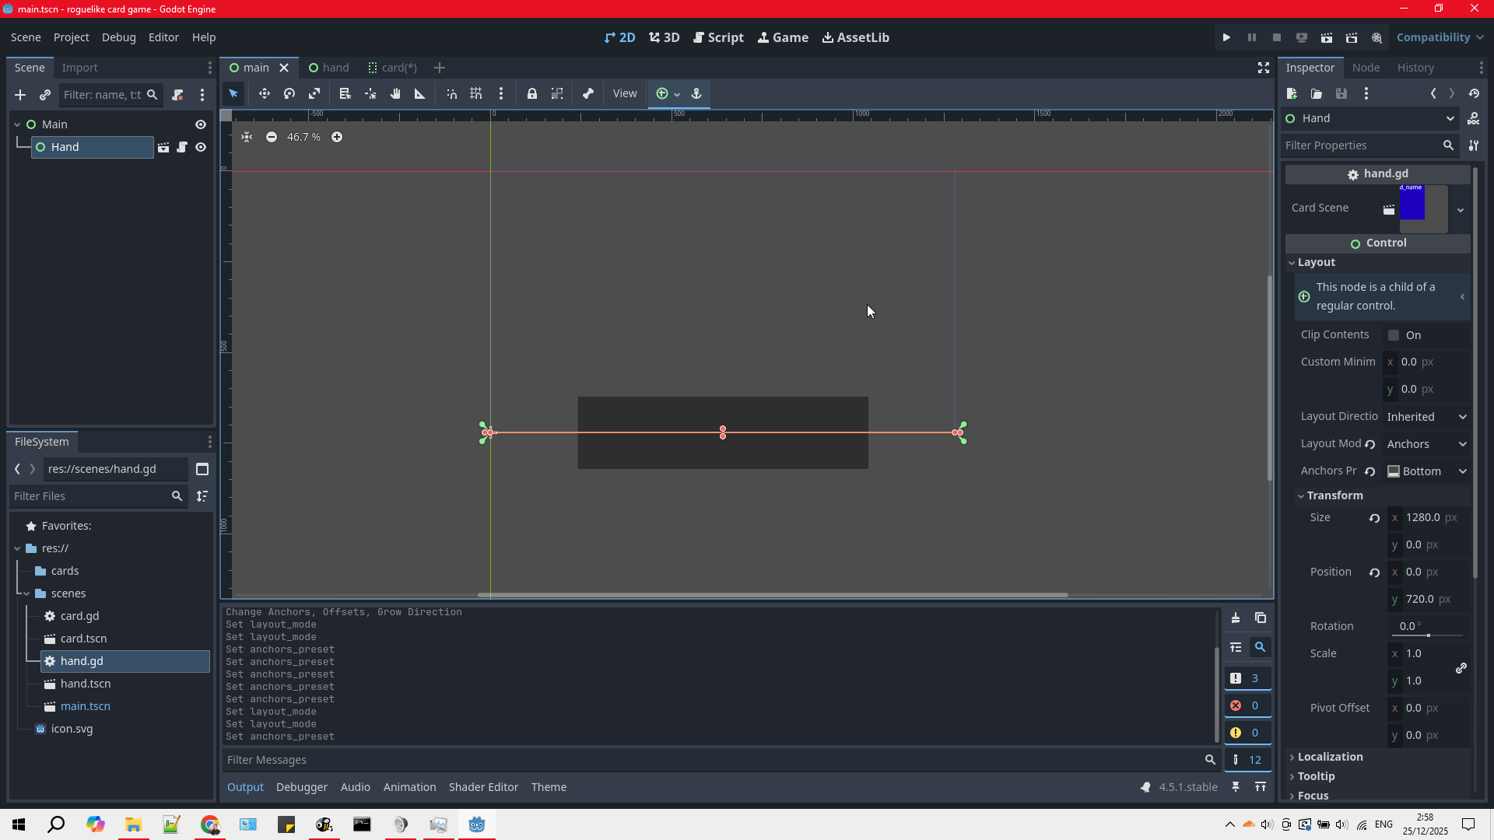1494x840 pixels.
Task: Click add new node plus icon
Action: [x=20, y=95]
